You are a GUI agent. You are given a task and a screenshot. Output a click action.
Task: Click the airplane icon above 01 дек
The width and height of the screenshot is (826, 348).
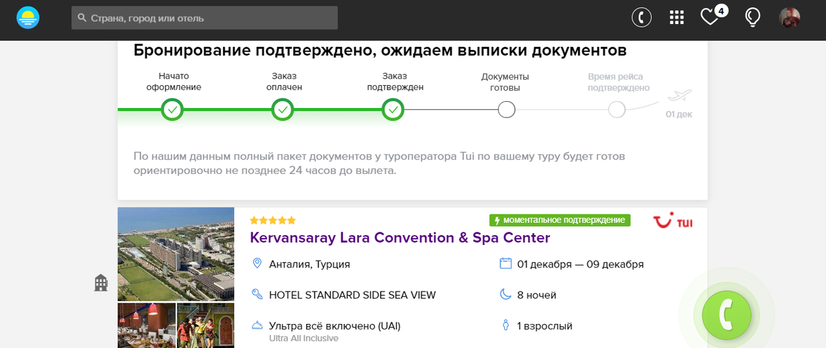[x=680, y=96]
